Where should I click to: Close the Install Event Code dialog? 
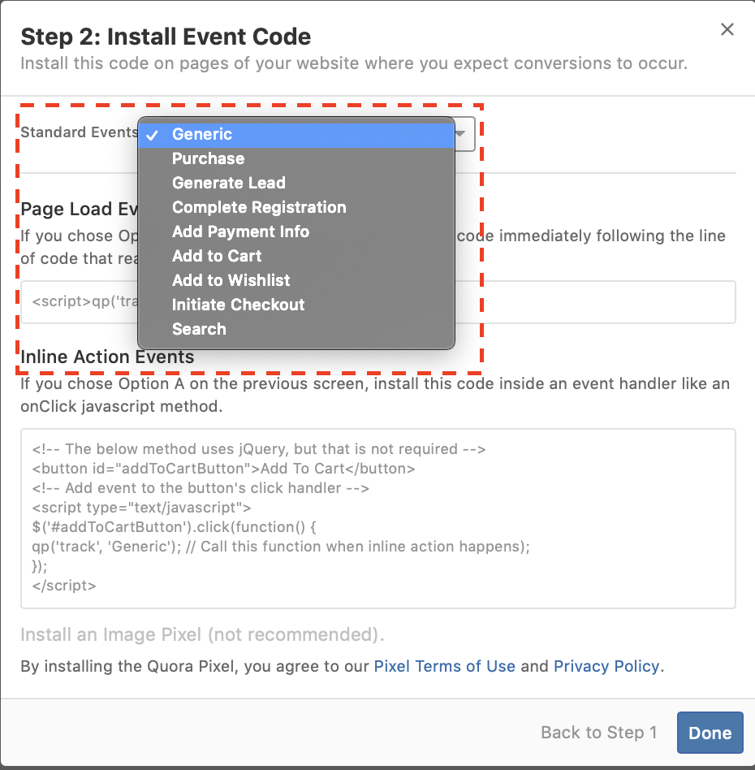[727, 30]
